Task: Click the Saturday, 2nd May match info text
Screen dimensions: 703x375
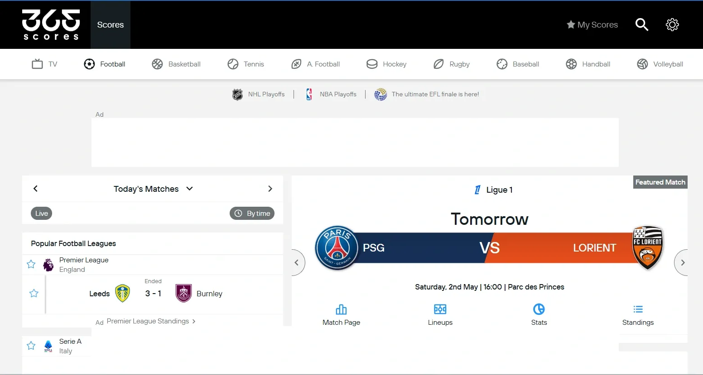Action: 490,287
